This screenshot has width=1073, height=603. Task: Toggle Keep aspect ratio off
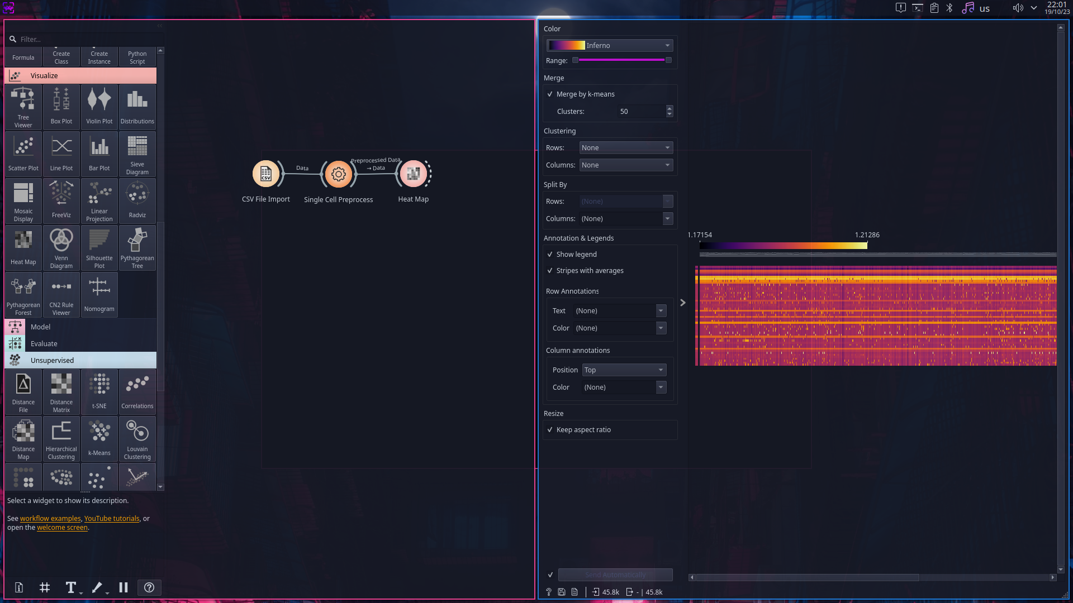pos(550,430)
